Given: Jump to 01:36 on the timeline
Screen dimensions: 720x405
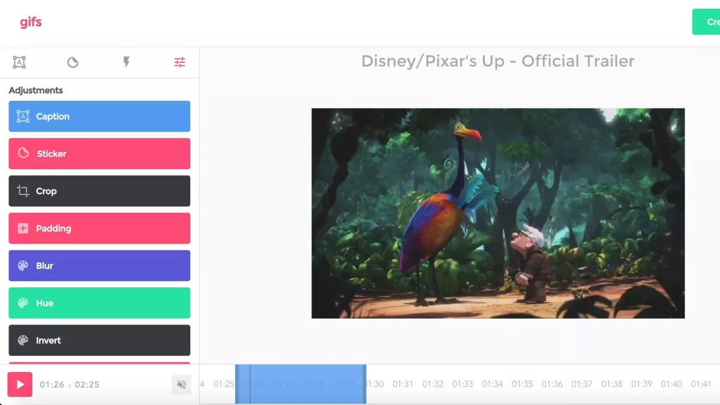Looking at the screenshot, I should tap(552, 384).
